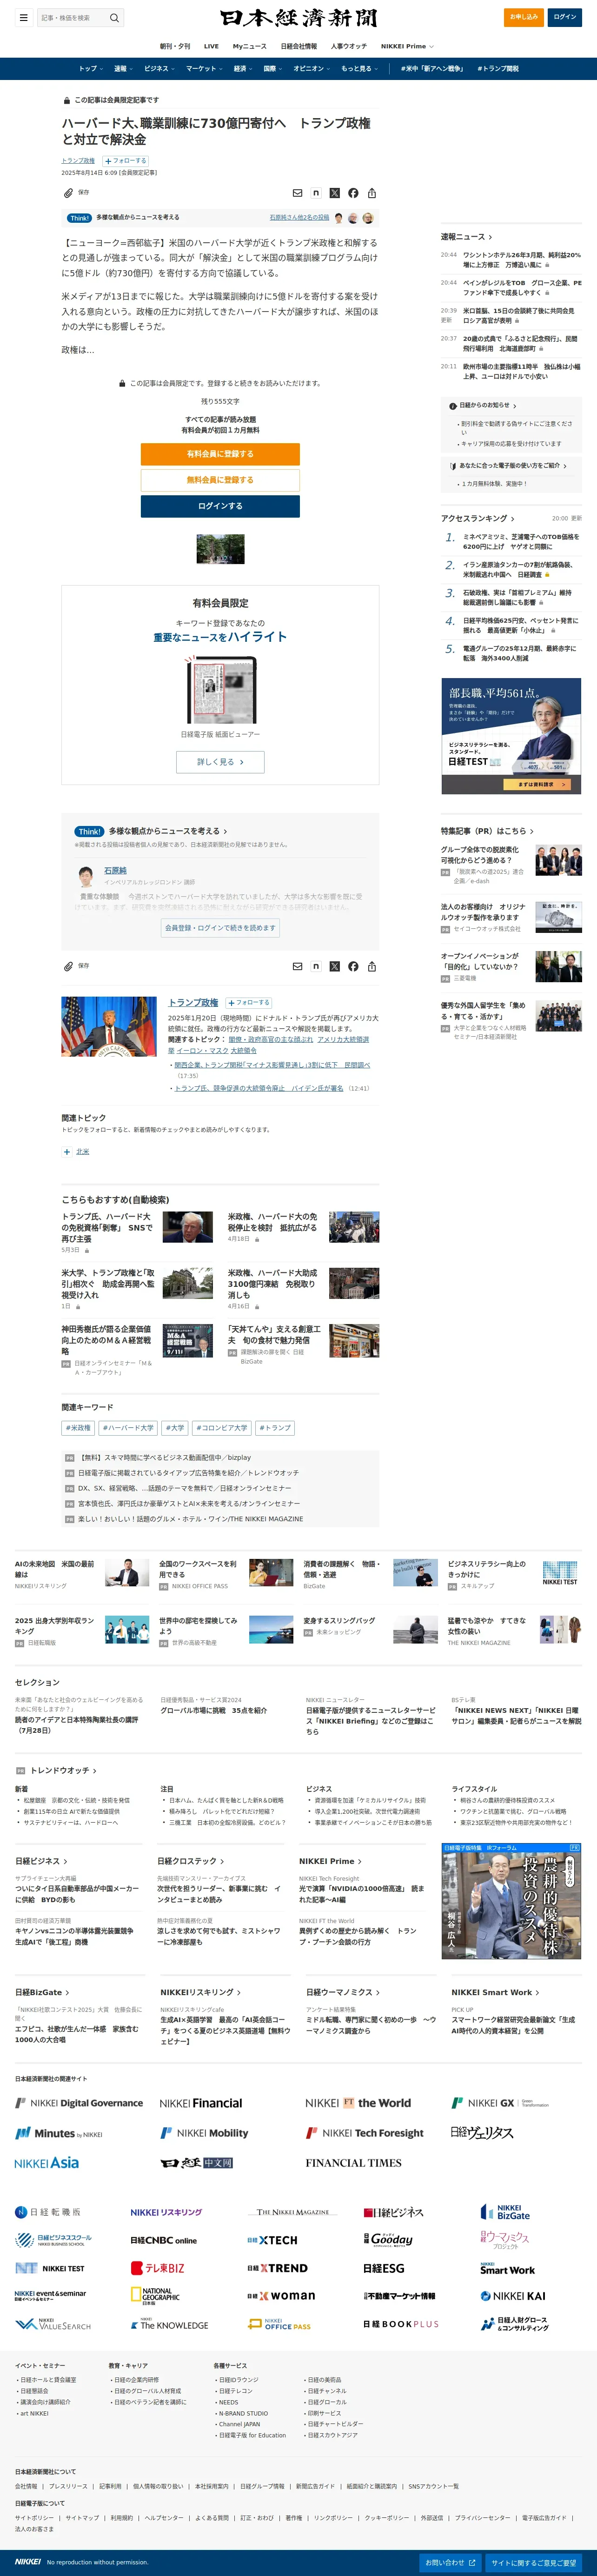Click the X icon above トランプ政権 topic
Image resolution: width=597 pixels, height=2576 pixels.
pyautogui.click(x=335, y=966)
